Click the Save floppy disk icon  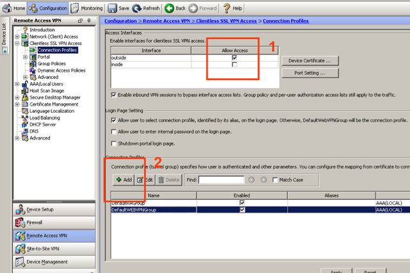[x=113, y=8]
